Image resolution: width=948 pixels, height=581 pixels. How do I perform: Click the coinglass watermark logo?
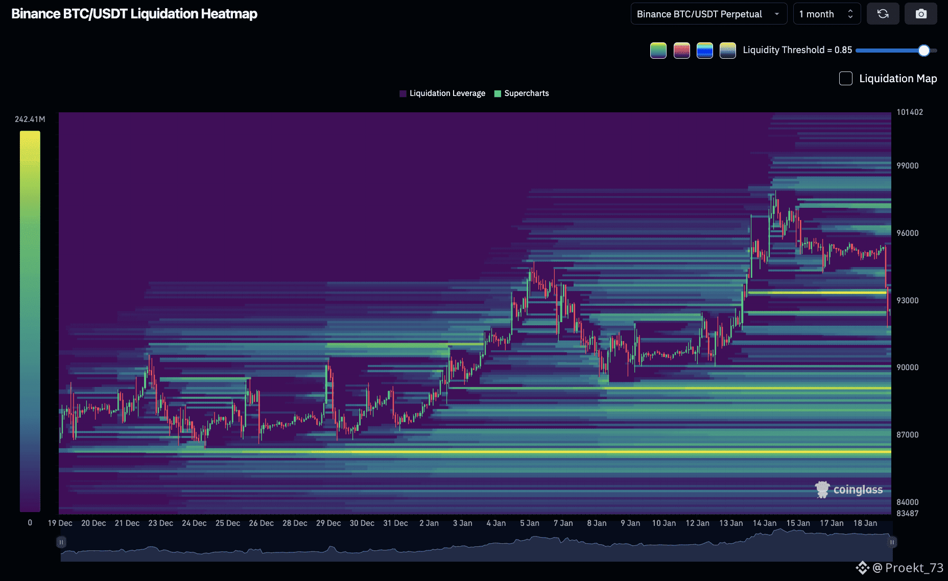pyautogui.click(x=848, y=490)
